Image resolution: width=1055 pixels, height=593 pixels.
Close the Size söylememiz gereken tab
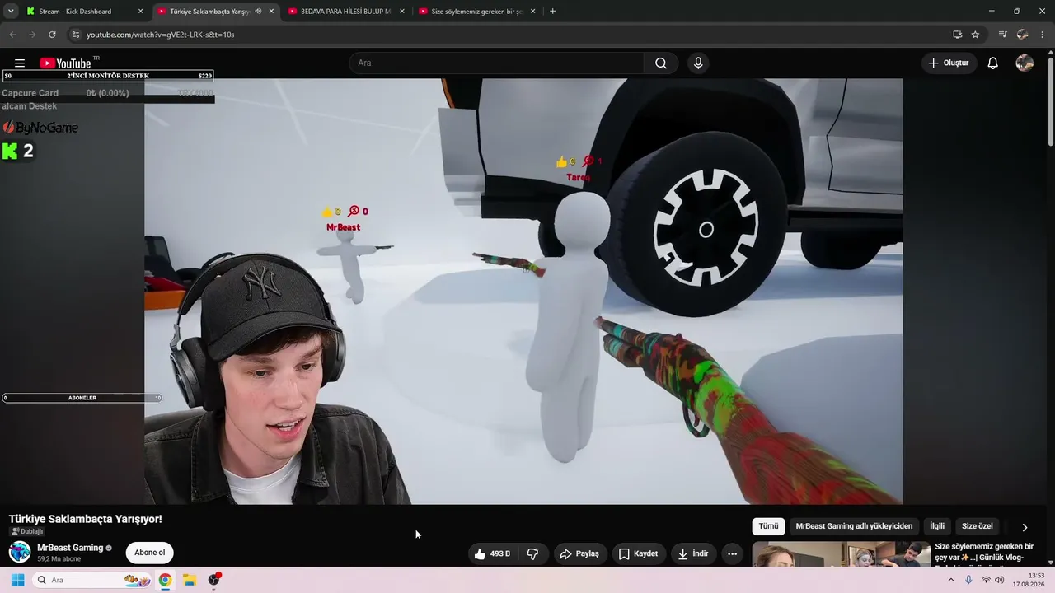click(x=533, y=12)
